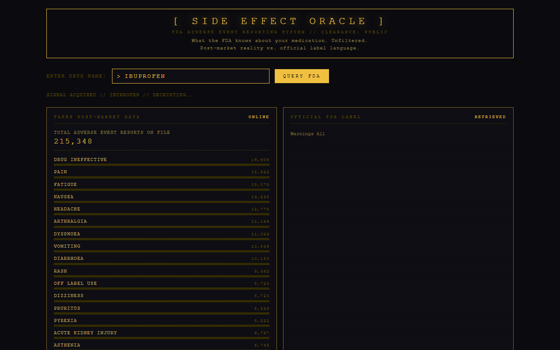
Task: Click the count 11,029 for Dyspnoea
Action: (x=260, y=234)
